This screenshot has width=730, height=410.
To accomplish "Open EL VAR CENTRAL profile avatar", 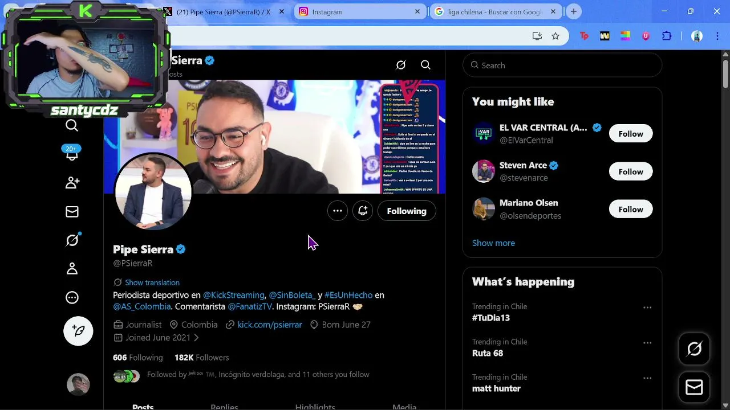I will pyautogui.click(x=484, y=134).
